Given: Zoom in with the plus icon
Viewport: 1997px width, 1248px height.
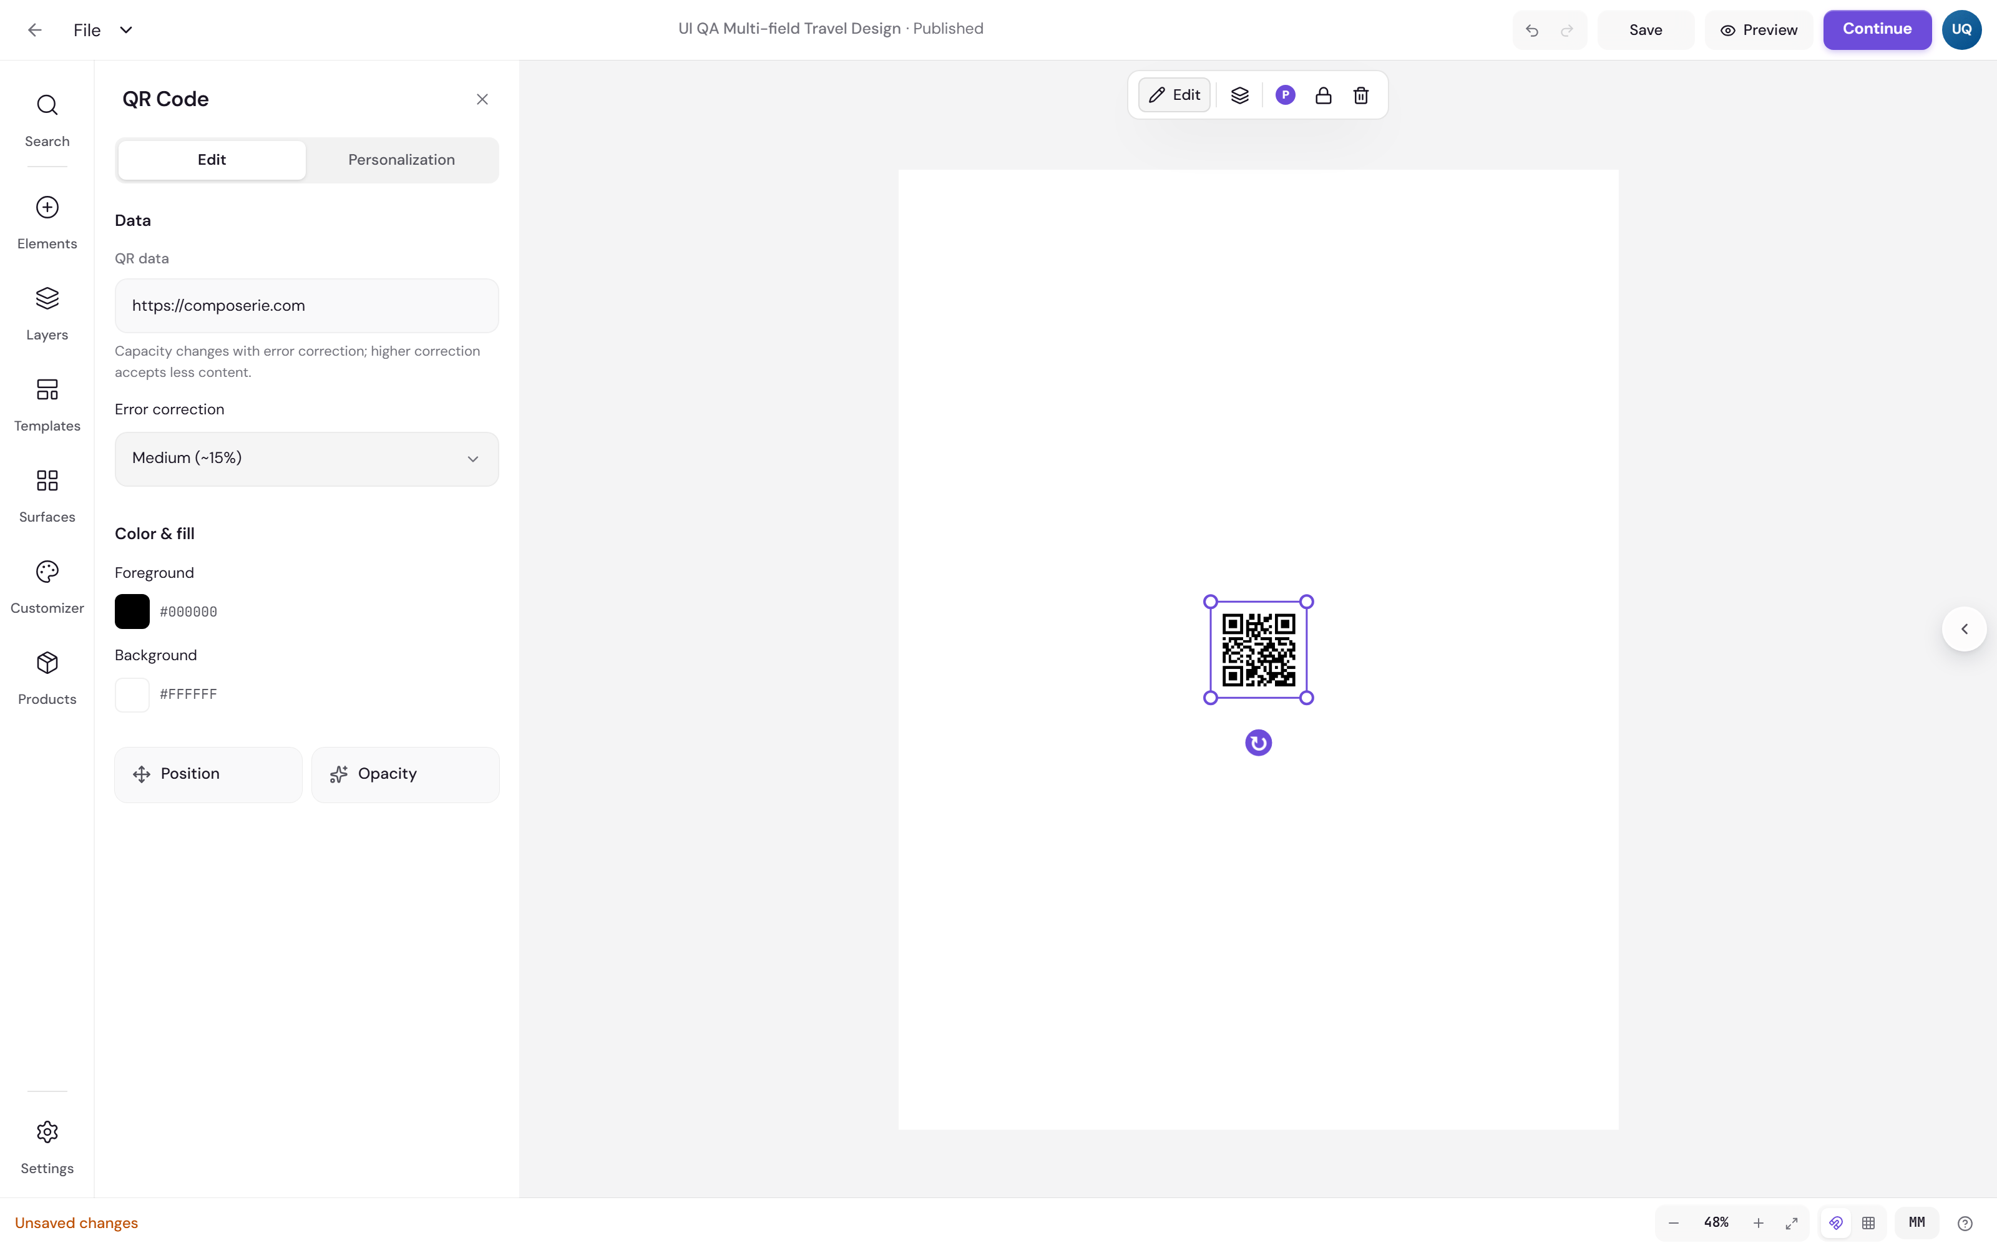Looking at the screenshot, I should (x=1759, y=1223).
